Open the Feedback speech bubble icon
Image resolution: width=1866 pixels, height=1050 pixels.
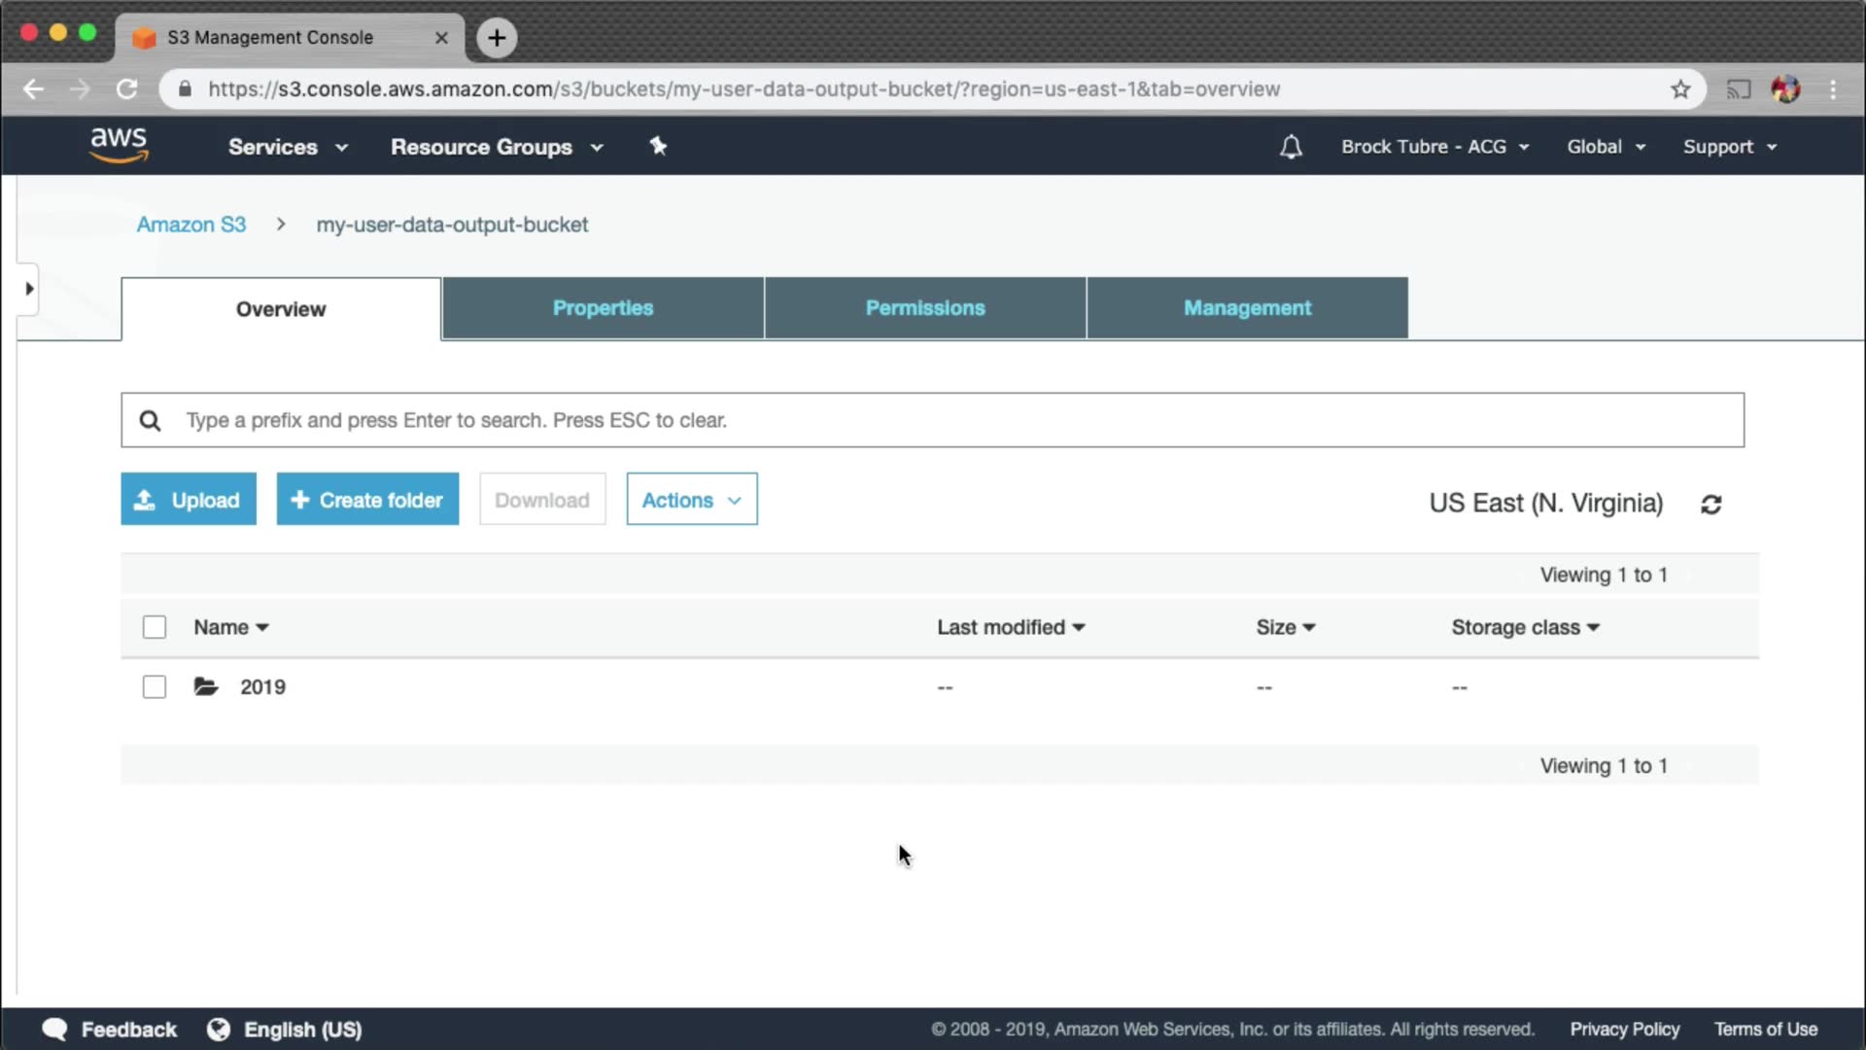[x=55, y=1029]
